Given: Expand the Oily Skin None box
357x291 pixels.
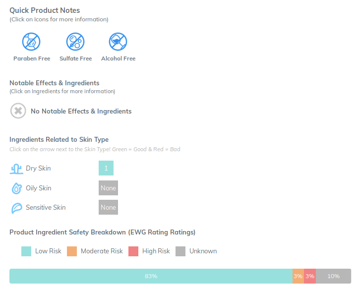Looking at the screenshot, I should [109, 188].
